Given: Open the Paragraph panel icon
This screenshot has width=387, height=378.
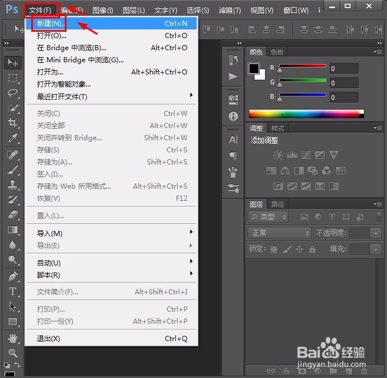Looking at the screenshot, I should pos(233,155).
